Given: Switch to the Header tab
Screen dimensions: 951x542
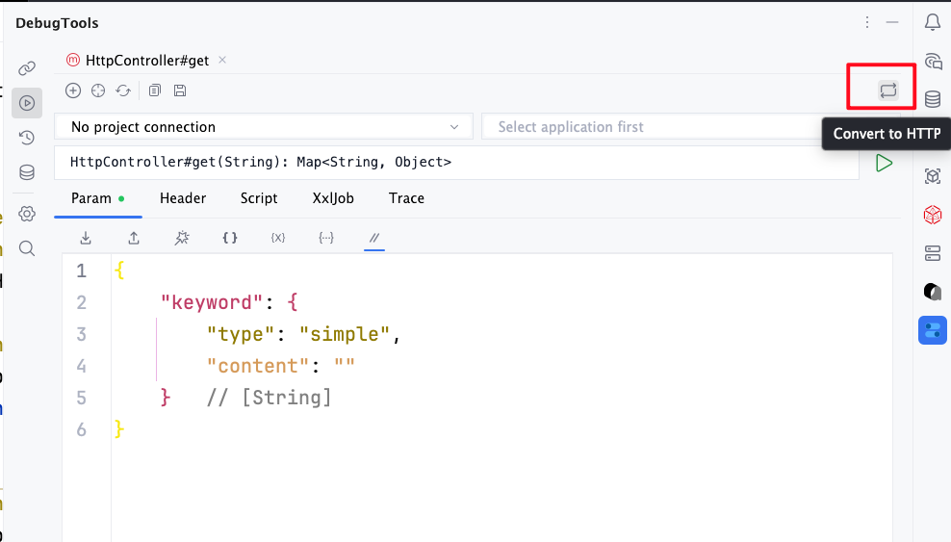Looking at the screenshot, I should (183, 198).
